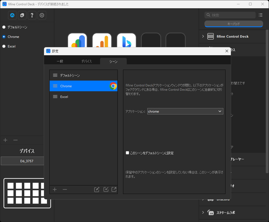The image size is (269, 222).
Task: Click the list view icon beside the search box
Action: point(261,15)
